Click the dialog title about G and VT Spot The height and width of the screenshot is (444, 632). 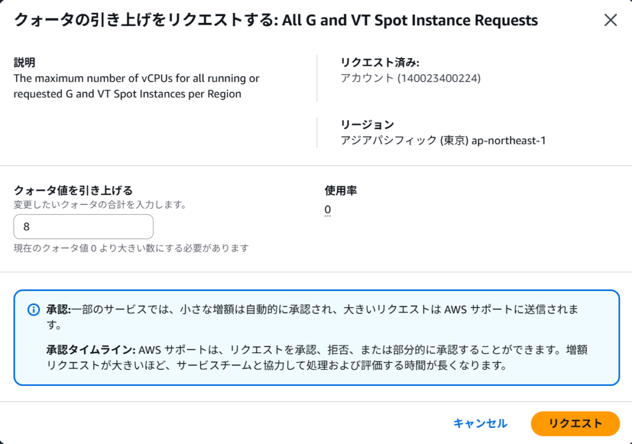tap(275, 20)
